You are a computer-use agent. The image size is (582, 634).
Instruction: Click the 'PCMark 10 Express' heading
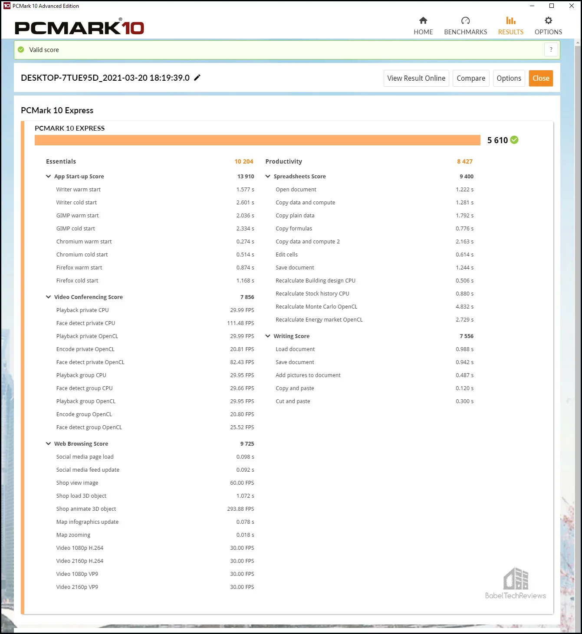(57, 110)
